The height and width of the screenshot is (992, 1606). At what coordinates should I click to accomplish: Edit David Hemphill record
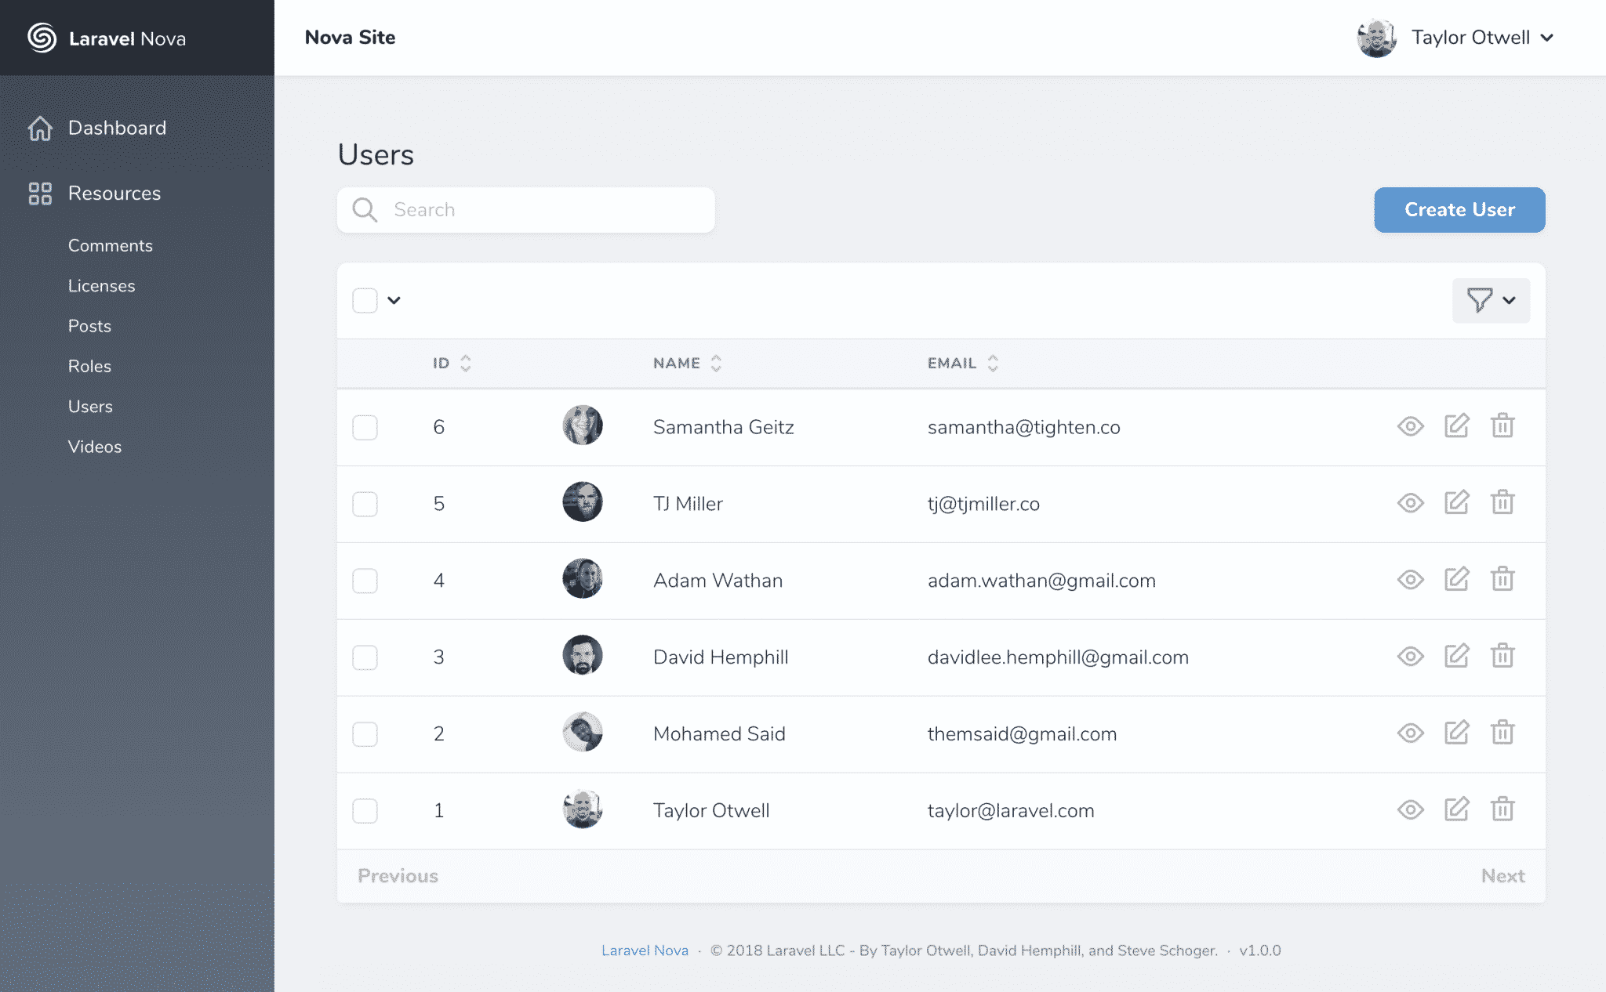pos(1456,656)
